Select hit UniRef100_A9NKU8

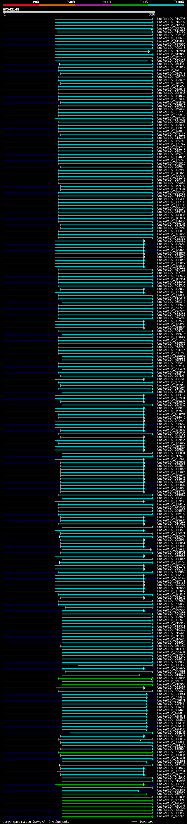pyautogui.click(x=171, y=729)
